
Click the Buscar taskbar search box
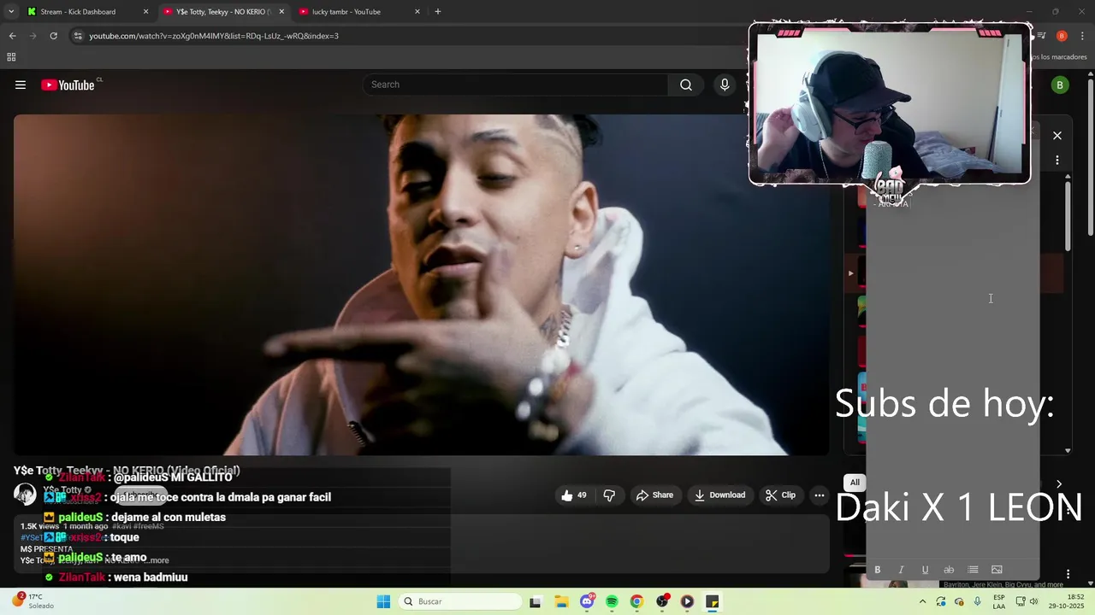460,601
